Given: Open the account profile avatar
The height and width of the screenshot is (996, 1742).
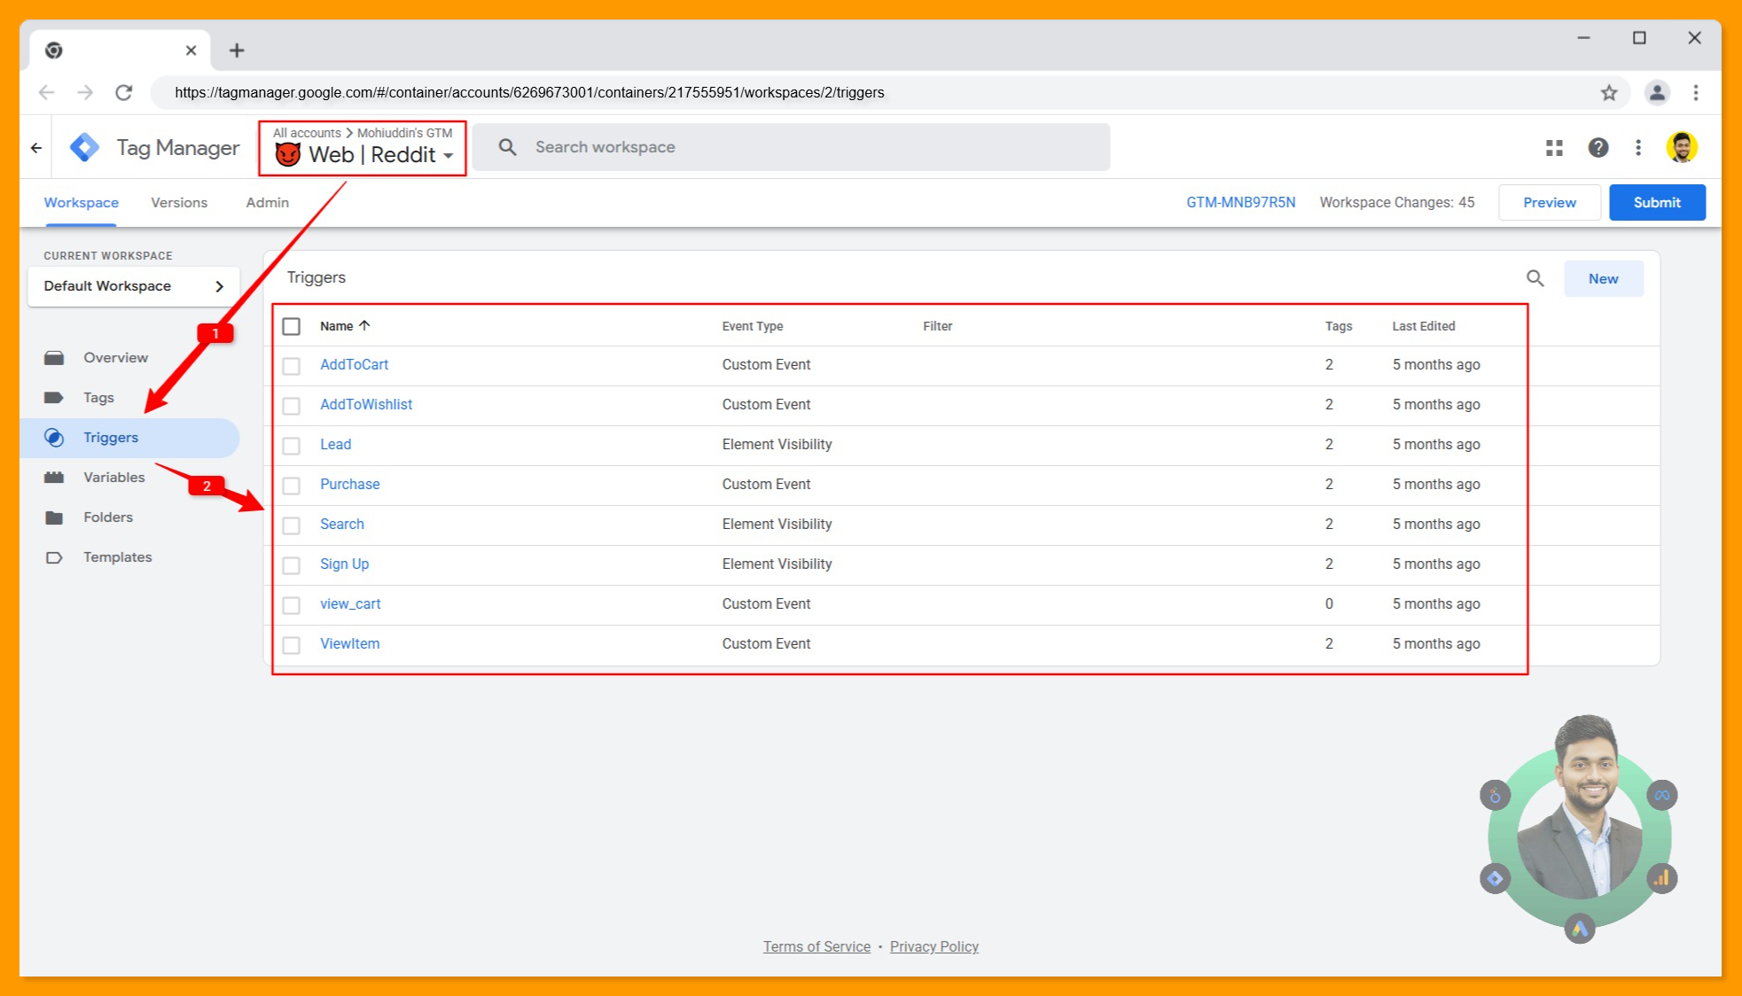Looking at the screenshot, I should point(1682,147).
